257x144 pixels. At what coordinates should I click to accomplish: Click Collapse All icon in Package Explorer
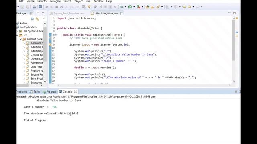(32, 19)
